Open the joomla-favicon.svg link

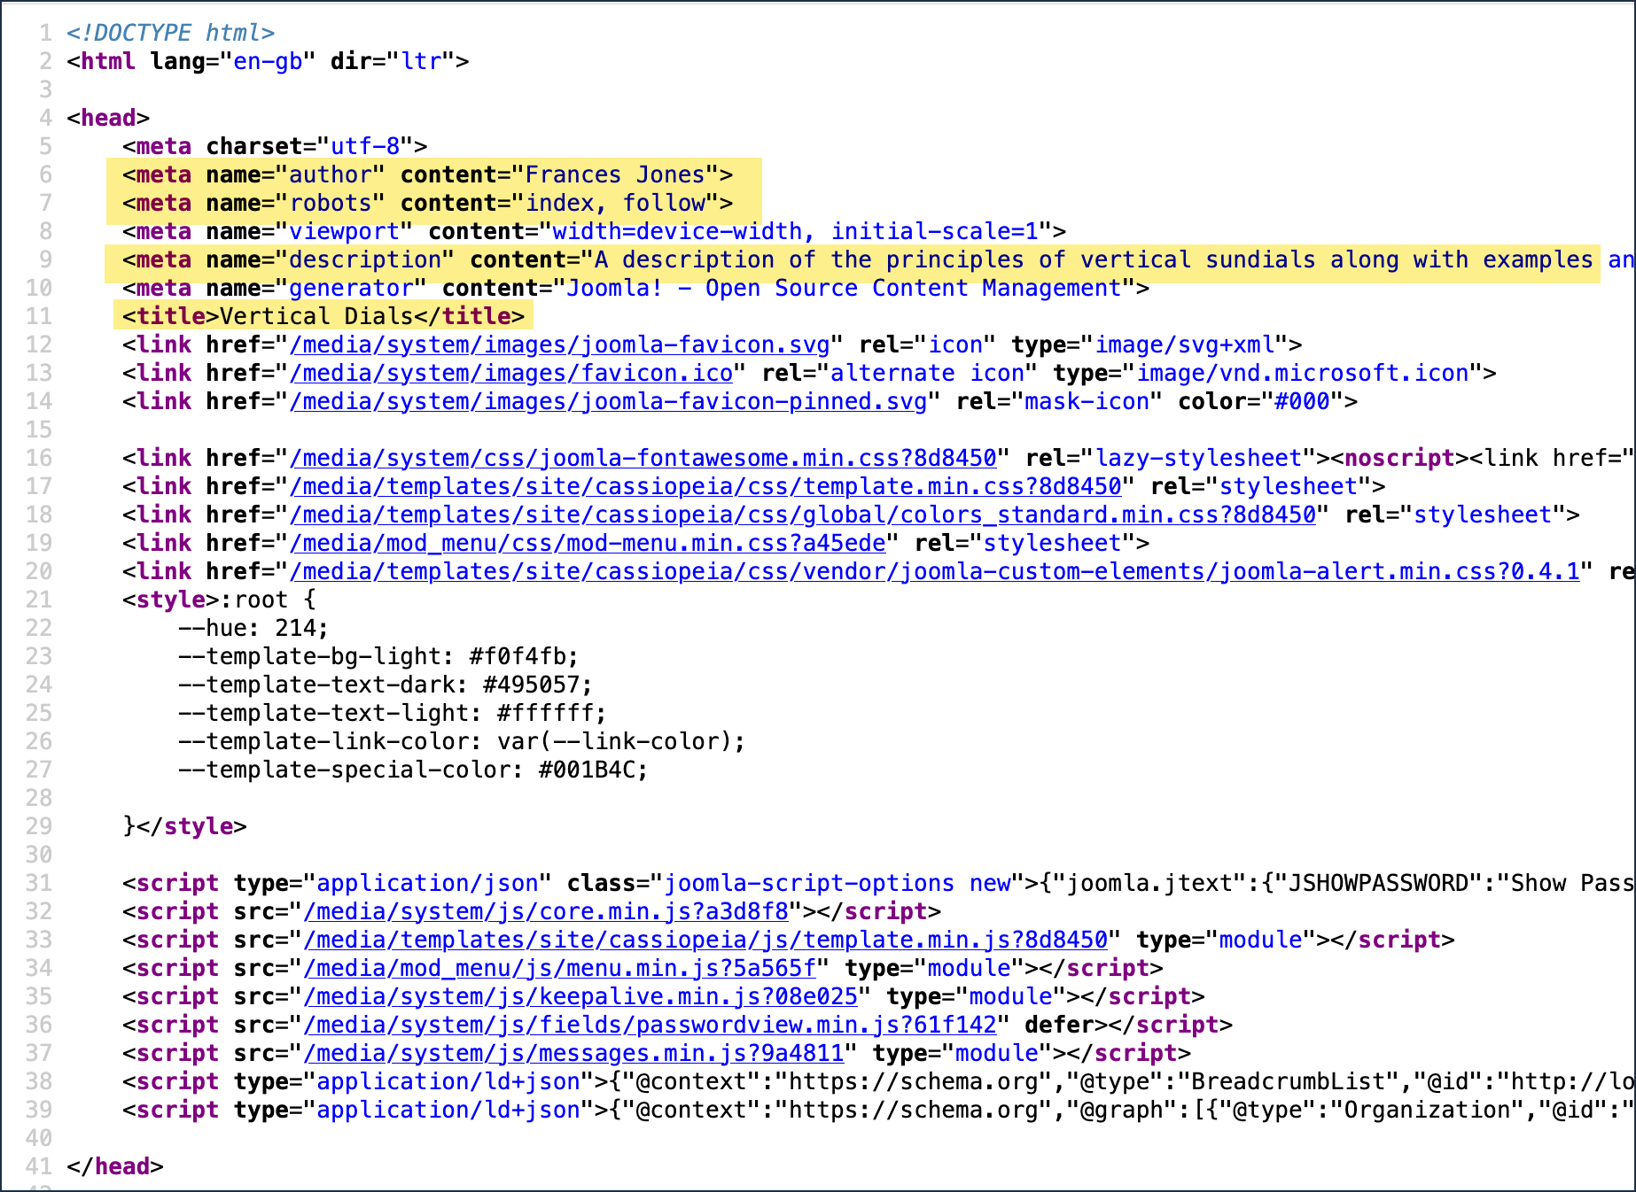click(x=560, y=344)
